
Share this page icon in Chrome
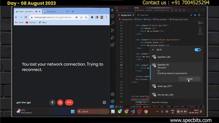81,17
